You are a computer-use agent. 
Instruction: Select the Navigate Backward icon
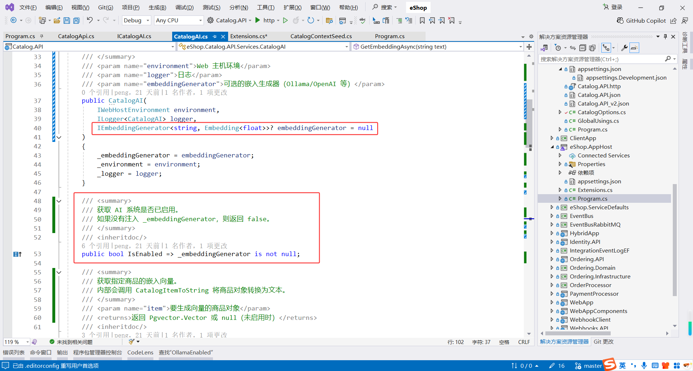coord(14,20)
